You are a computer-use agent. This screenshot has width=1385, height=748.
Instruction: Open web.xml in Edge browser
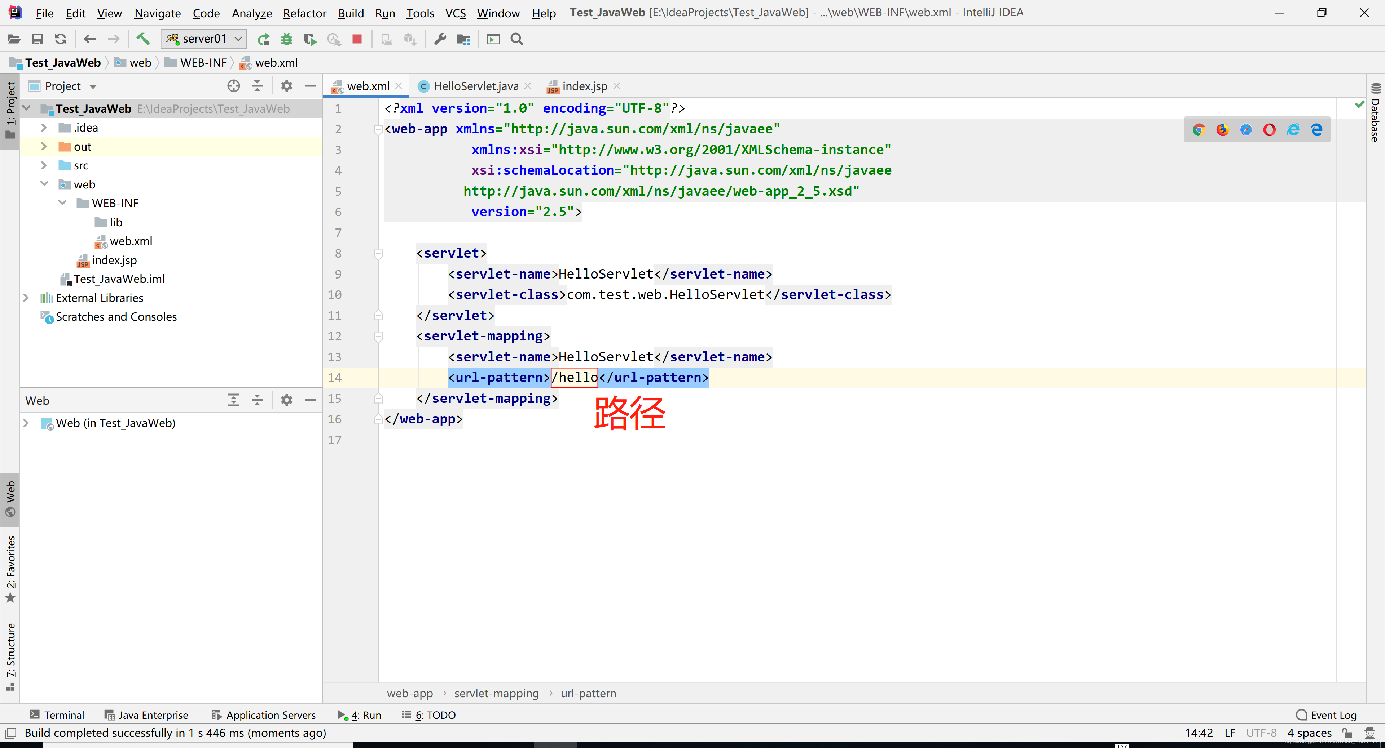[x=1317, y=129]
